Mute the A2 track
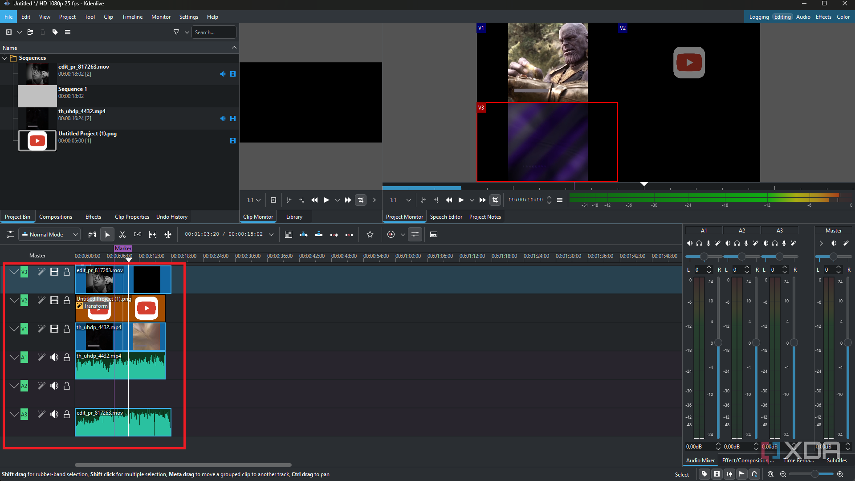The image size is (855, 481). 54,386
